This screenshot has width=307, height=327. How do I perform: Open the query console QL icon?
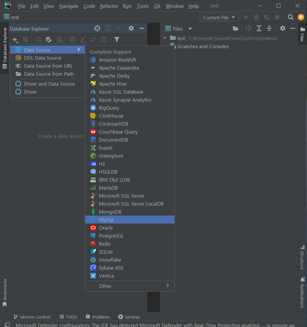coord(104,39)
